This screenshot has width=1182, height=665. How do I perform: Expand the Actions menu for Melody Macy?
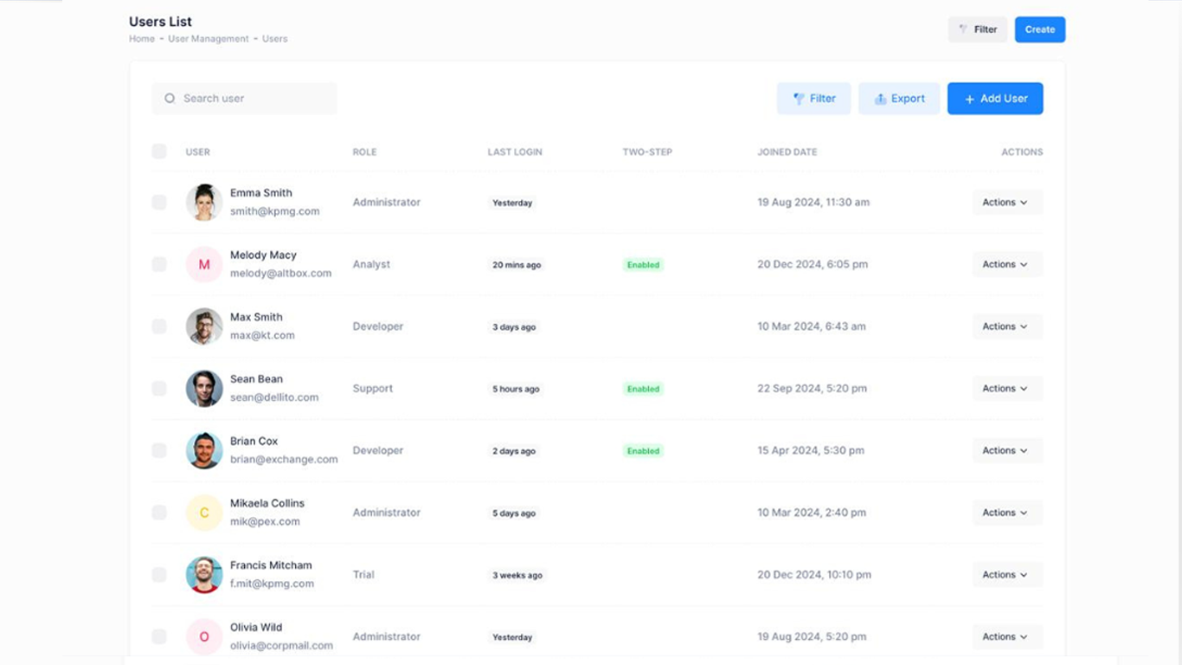[1007, 264]
